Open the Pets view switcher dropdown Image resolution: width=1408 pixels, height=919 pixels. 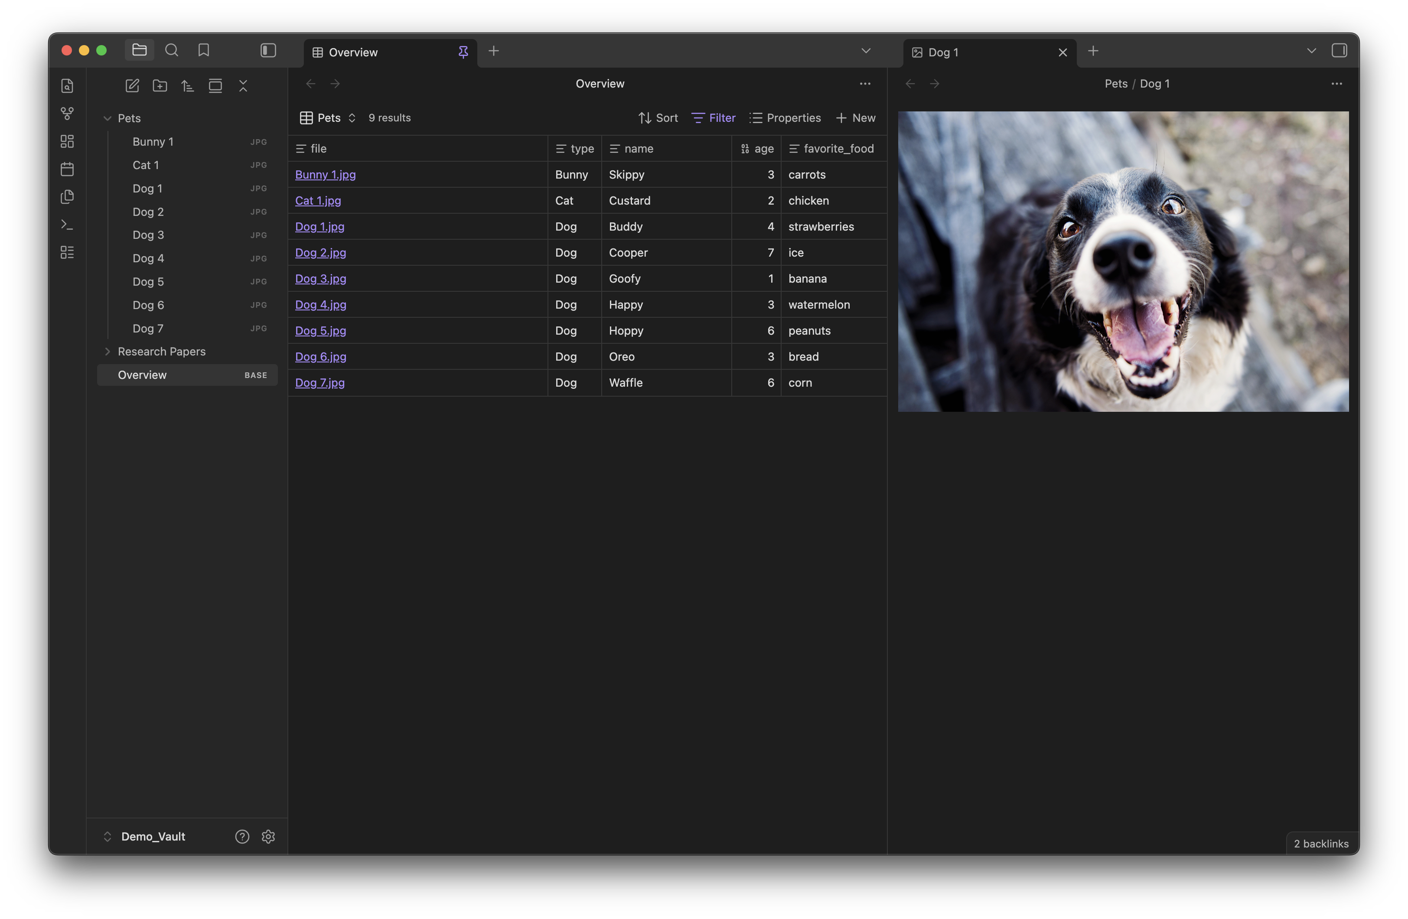328,118
